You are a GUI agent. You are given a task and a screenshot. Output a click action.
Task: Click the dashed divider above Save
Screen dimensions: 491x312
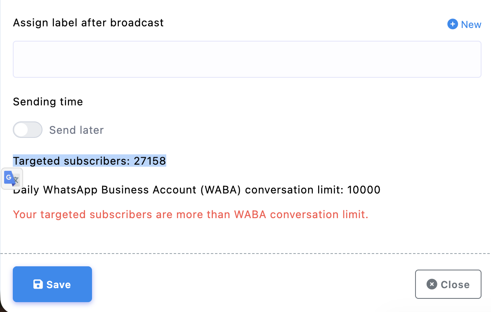245,253
